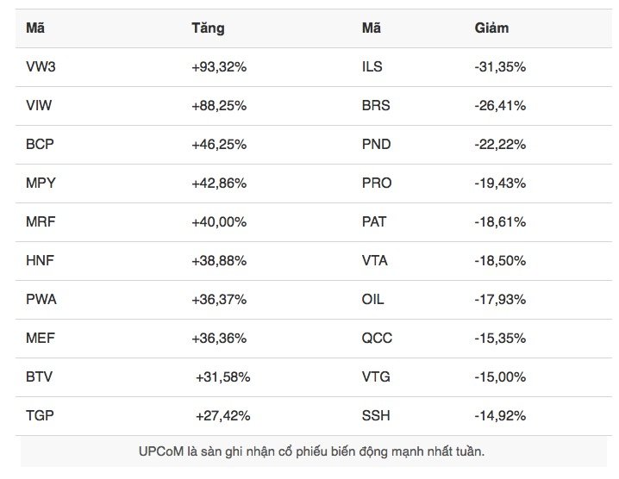Select the ILS ticker in the decliners column

click(x=372, y=66)
